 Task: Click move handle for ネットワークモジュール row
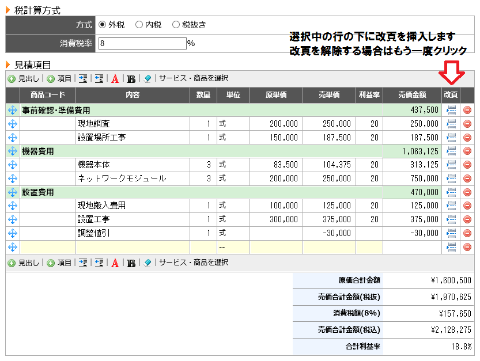[13, 178]
